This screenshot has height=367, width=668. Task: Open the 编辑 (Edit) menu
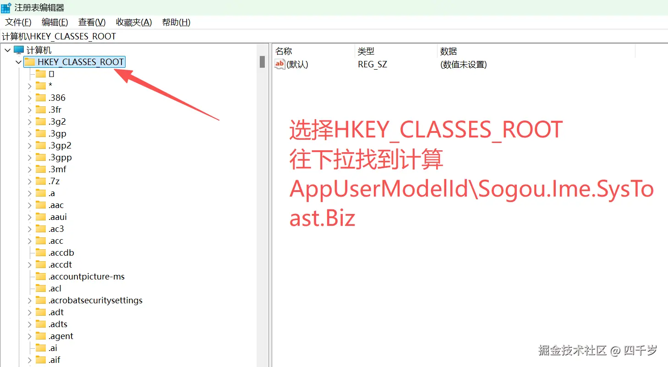pos(54,22)
